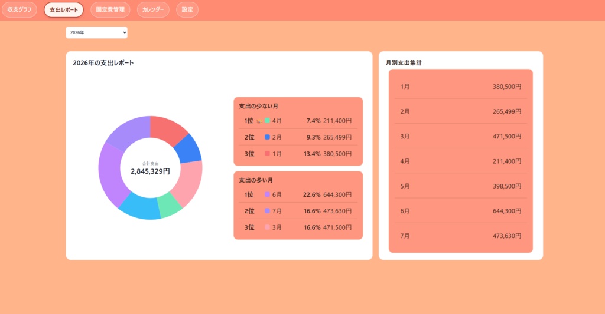Image resolution: width=605 pixels, height=314 pixels.
Task: Click the 22.6% value for 6月
Action: pos(312,195)
